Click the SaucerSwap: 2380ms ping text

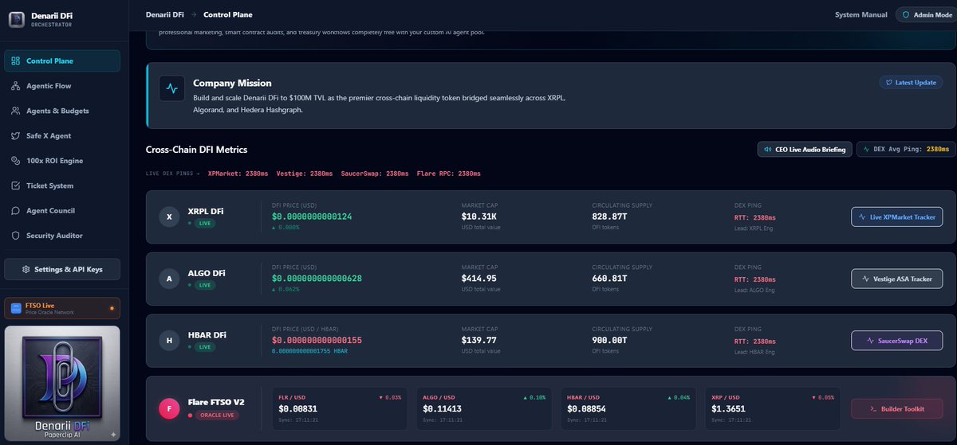pos(374,173)
